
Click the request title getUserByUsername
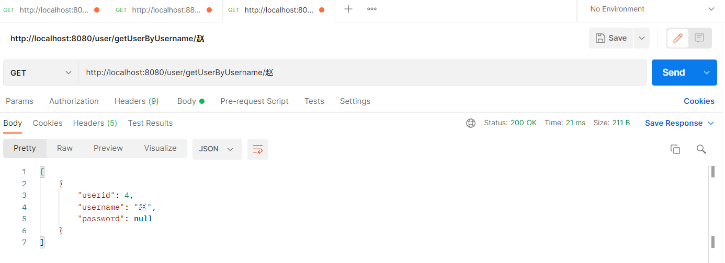[x=107, y=38]
